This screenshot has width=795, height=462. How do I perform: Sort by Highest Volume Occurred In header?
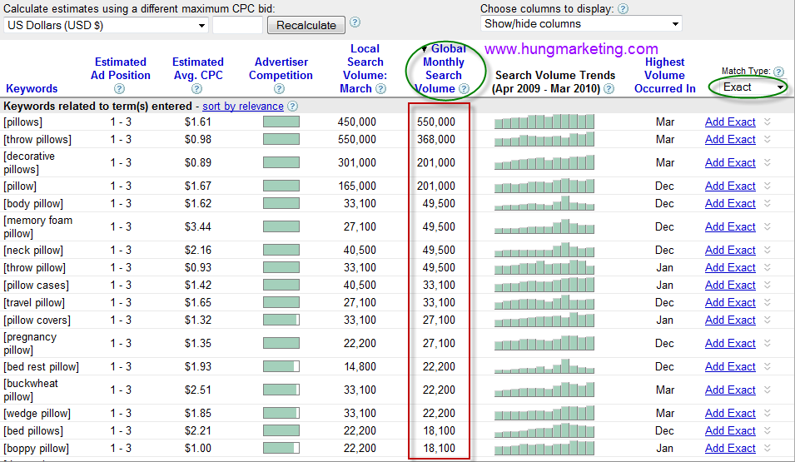664,75
